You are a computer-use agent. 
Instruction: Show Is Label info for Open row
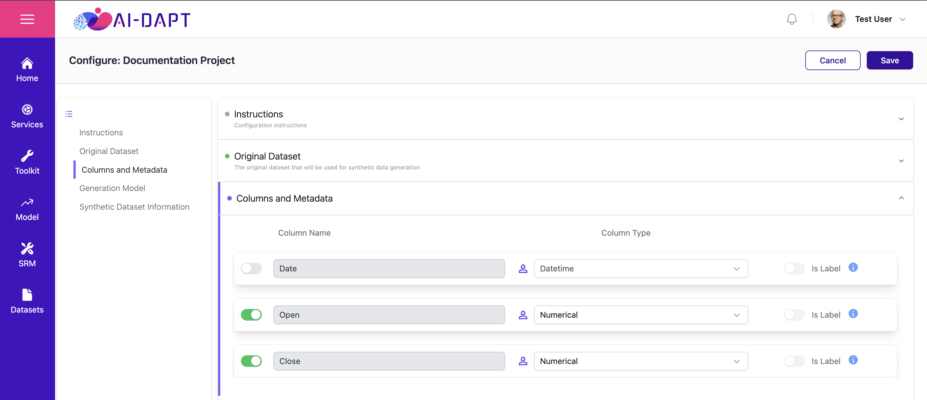[x=853, y=314]
